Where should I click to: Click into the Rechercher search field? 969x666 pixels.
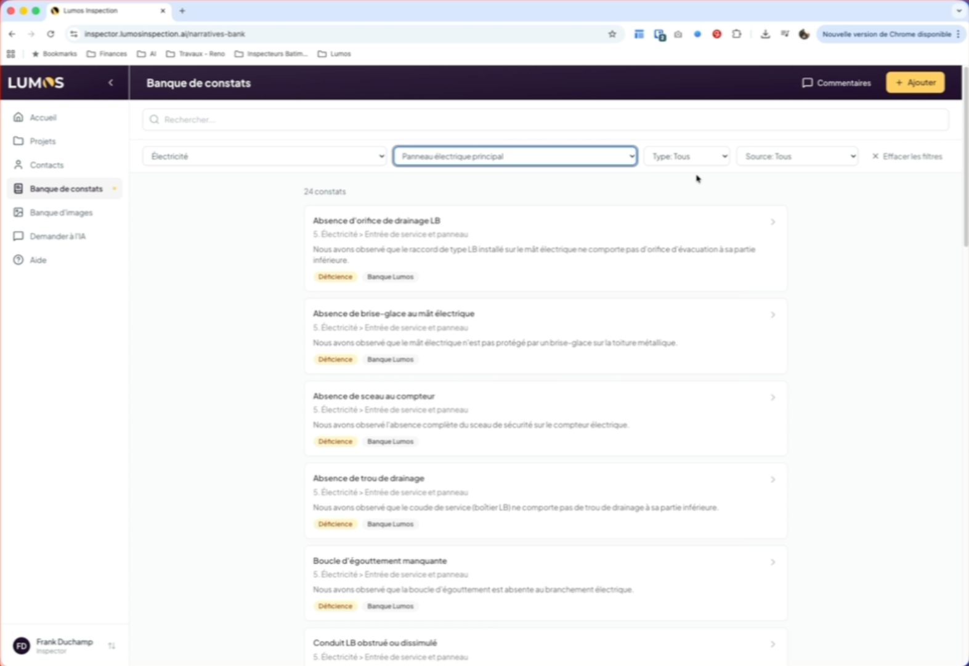545,120
